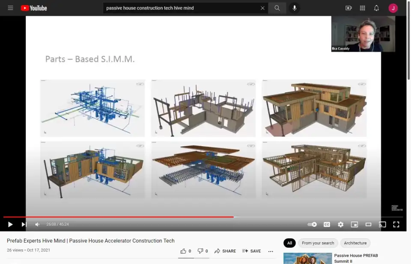Screen dimensions: 411x264
Task: Enter full screen mode
Action: (396, 224)
